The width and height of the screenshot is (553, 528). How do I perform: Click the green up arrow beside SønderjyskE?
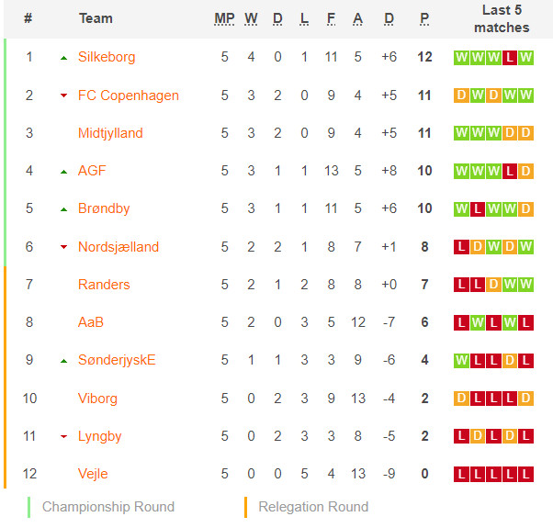click(x=63, y=361)
